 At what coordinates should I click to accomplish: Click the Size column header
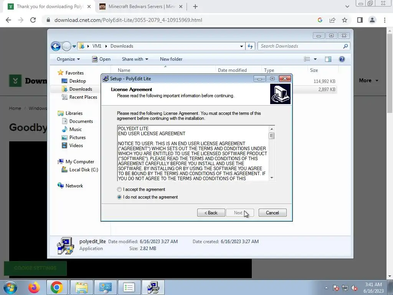(314, 70)
